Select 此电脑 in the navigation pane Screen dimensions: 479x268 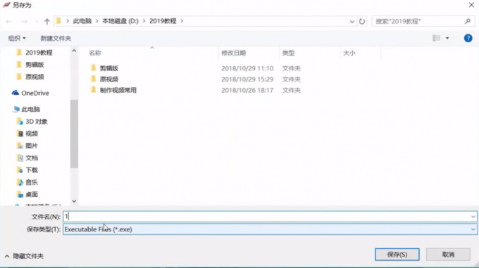click(x=30, y=109)
